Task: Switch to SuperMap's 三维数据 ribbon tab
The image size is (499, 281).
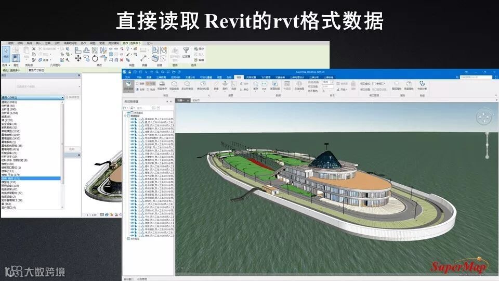Action: [x=161, y=77]
